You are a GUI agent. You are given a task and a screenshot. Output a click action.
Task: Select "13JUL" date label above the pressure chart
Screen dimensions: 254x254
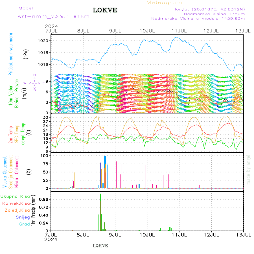[243, 31]
